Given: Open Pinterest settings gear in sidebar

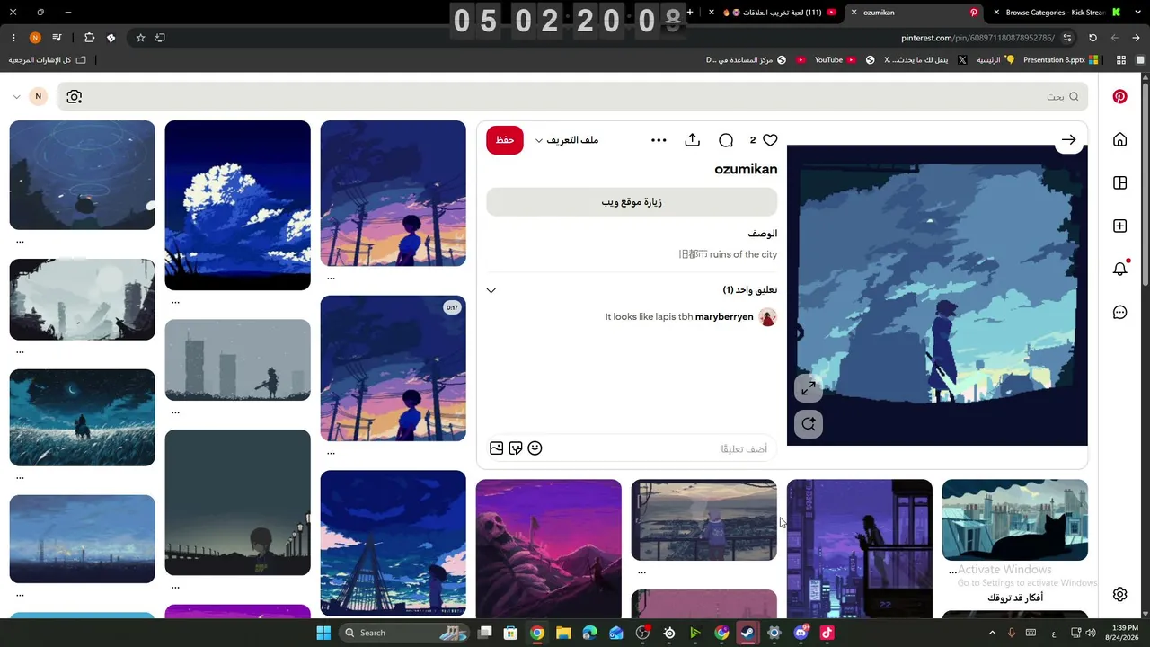Looking at the screenshot, I should 1119,594.
